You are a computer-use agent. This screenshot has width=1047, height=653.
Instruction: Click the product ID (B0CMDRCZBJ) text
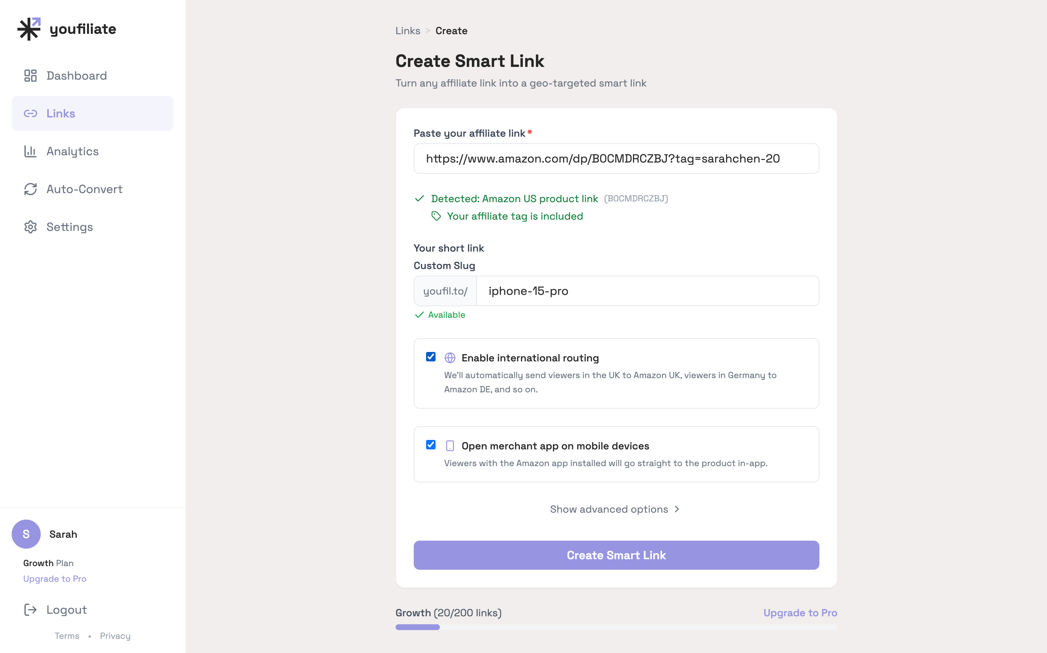click(635, 199)
